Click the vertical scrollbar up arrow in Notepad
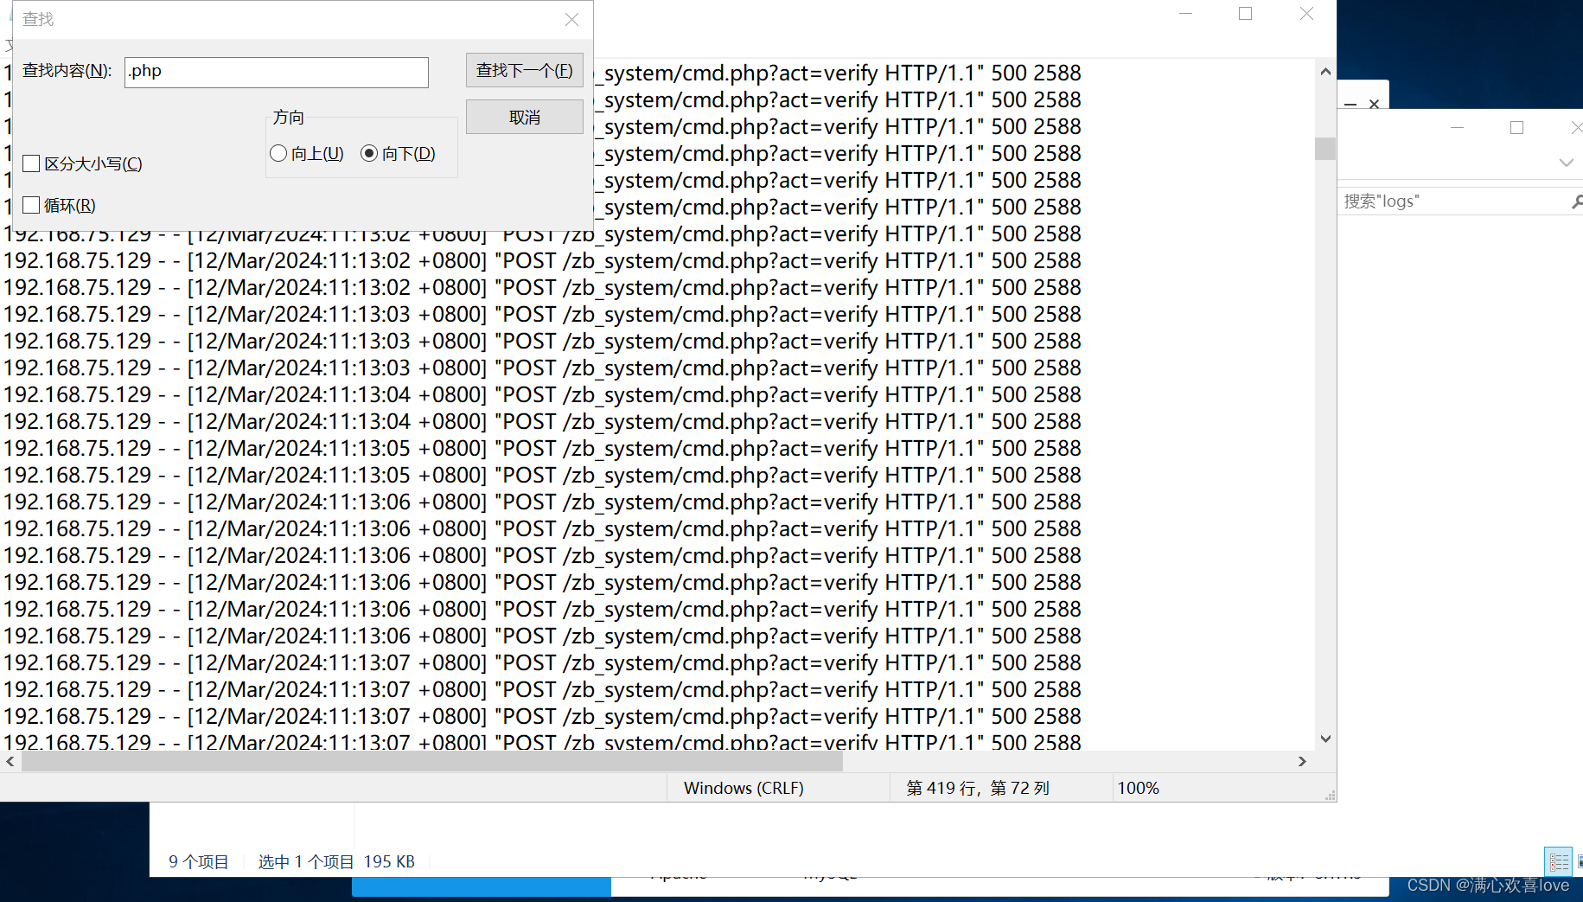 coord(1325,72)
